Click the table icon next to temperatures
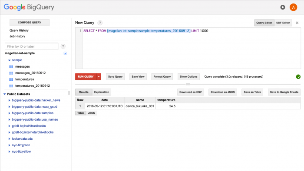The image size is (304, 171). 11,79
